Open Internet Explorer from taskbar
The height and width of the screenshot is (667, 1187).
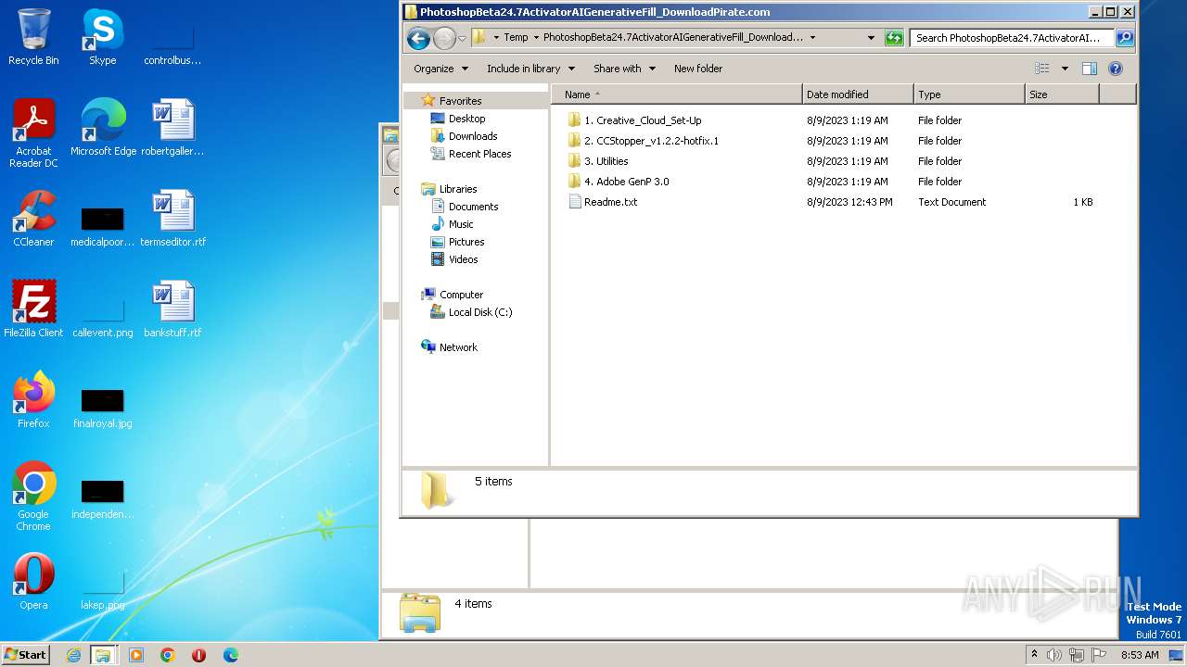pos(73,655)
